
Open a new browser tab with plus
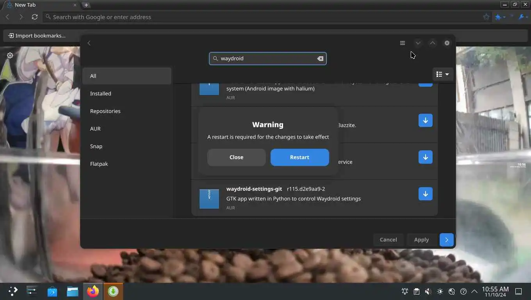pyautogui.click(x=86, y=5)
